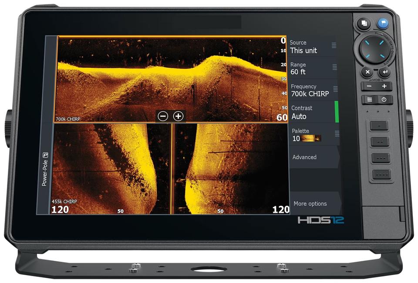Screen dimensions: 418x283
Task: Hit the X exit key
Action: tap(367, 72)
